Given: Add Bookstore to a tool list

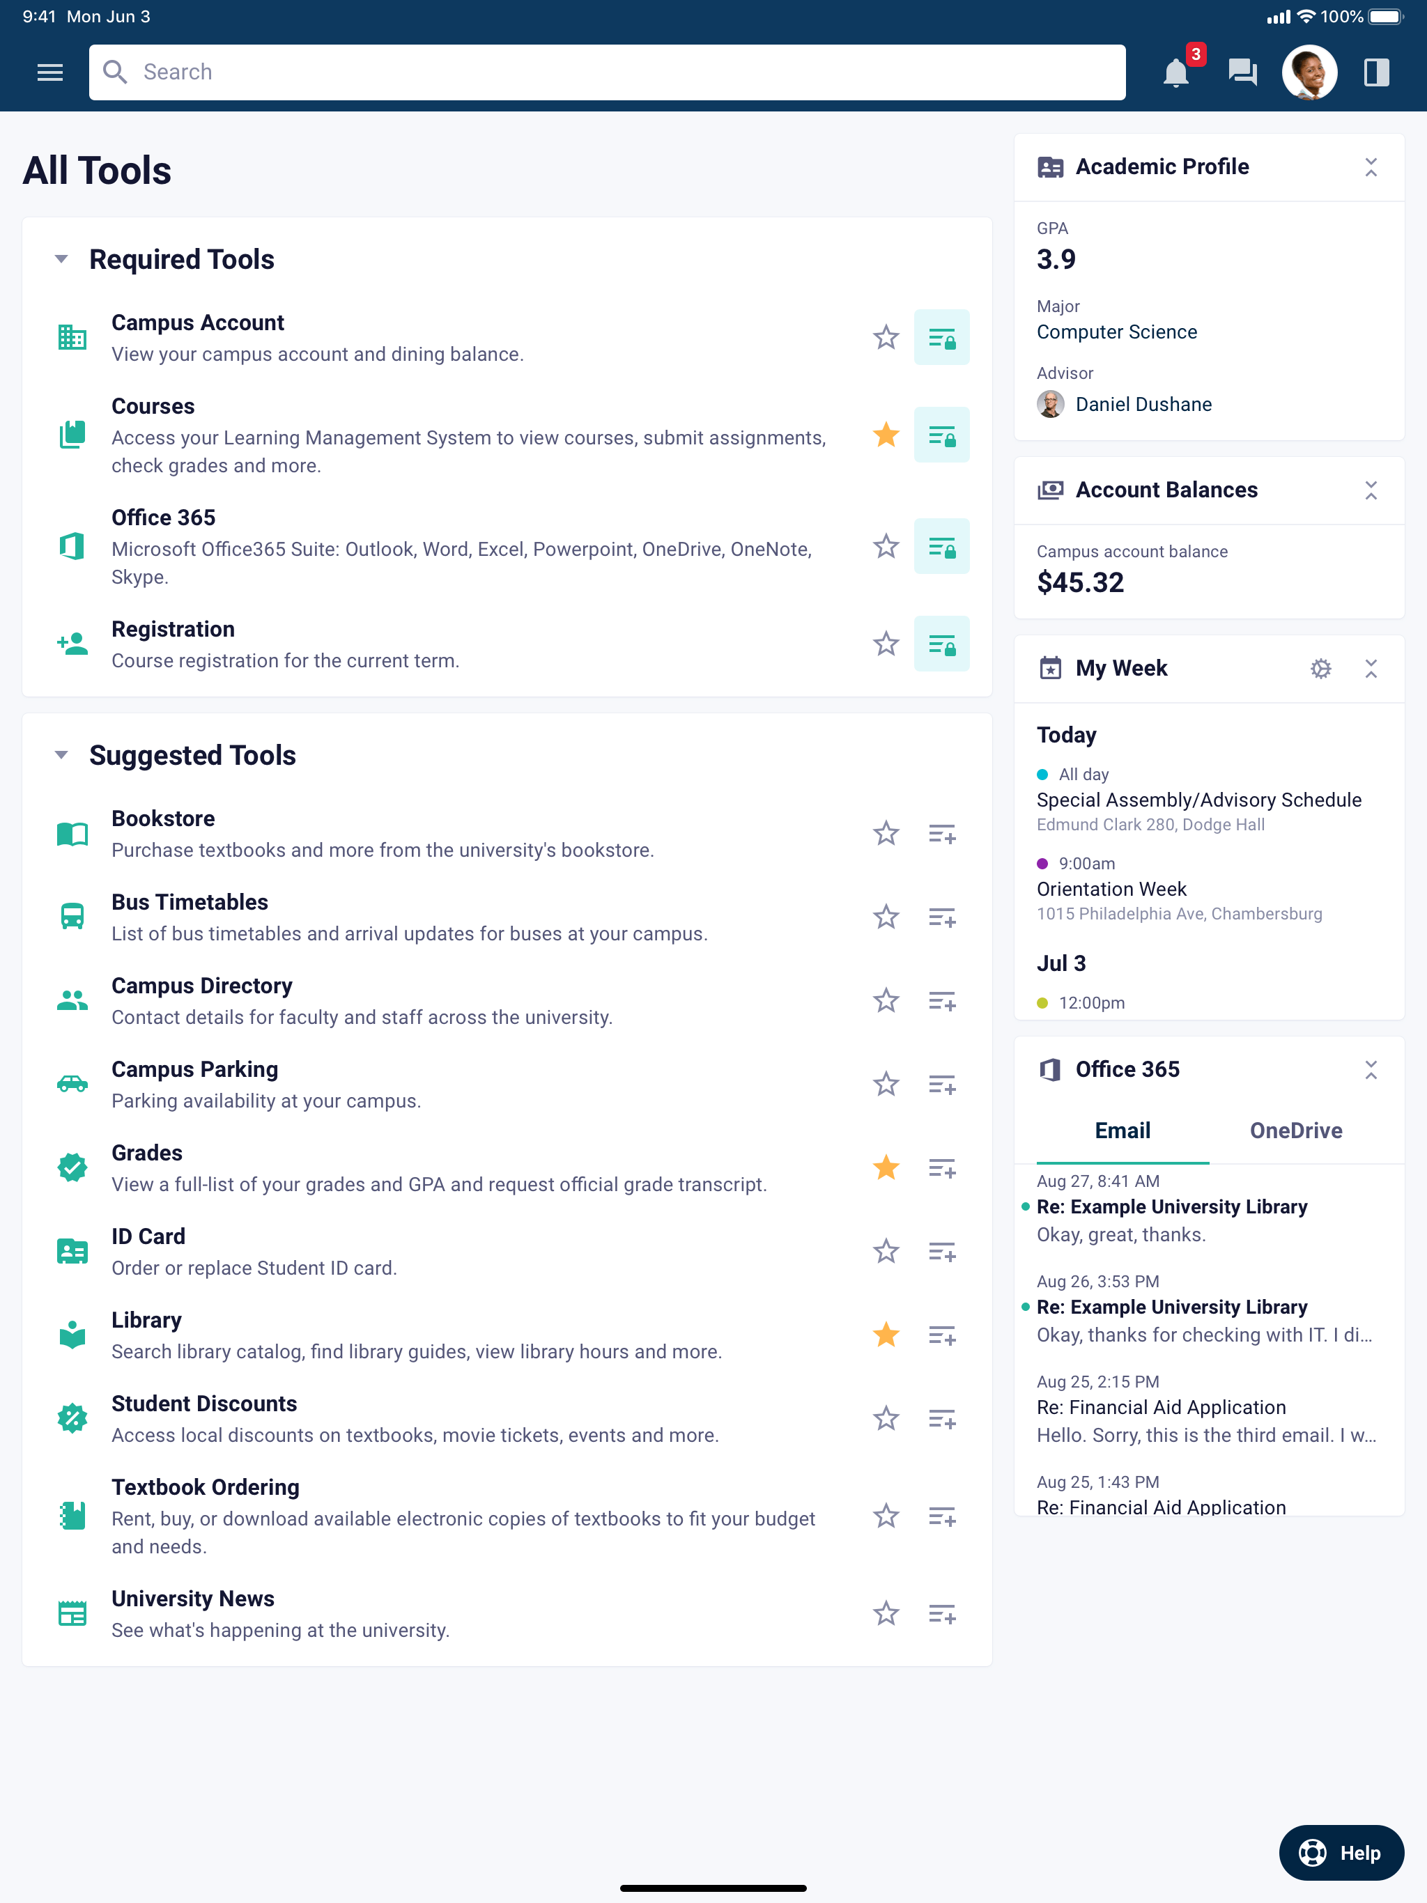Looking at the screenshot, I should pyautogui.click(x=941, y=834).
